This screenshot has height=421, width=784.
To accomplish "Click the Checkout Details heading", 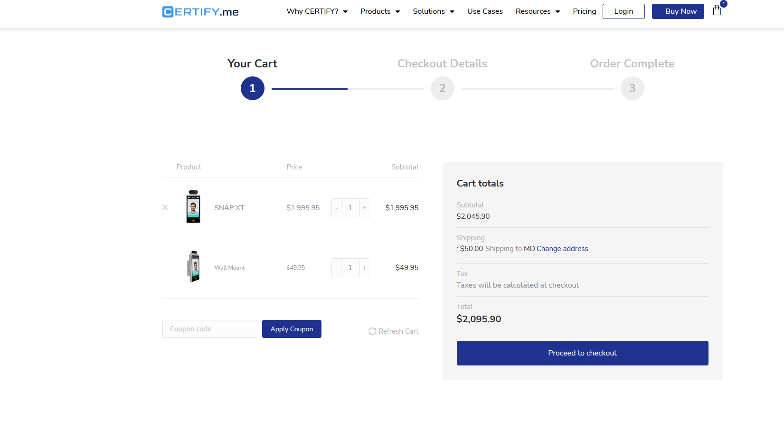I will (442, 64).
